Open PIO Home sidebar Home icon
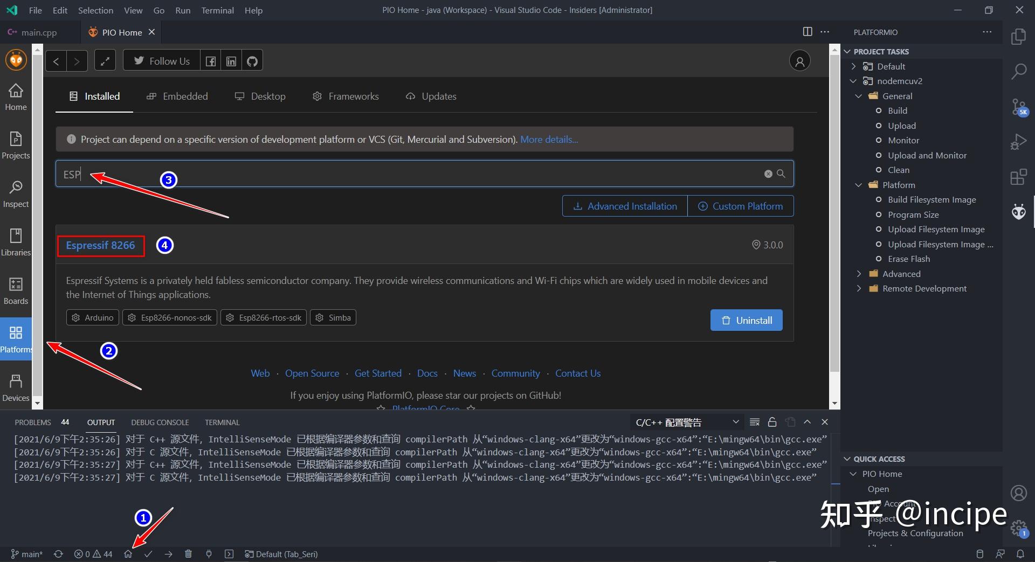This screenshot has width=1035, height=562. pos(16,98)
